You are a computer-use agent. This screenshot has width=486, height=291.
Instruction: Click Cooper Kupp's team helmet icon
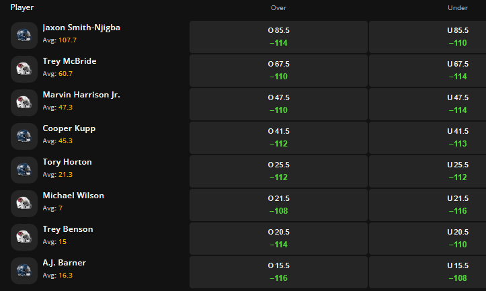coord(24,136)
